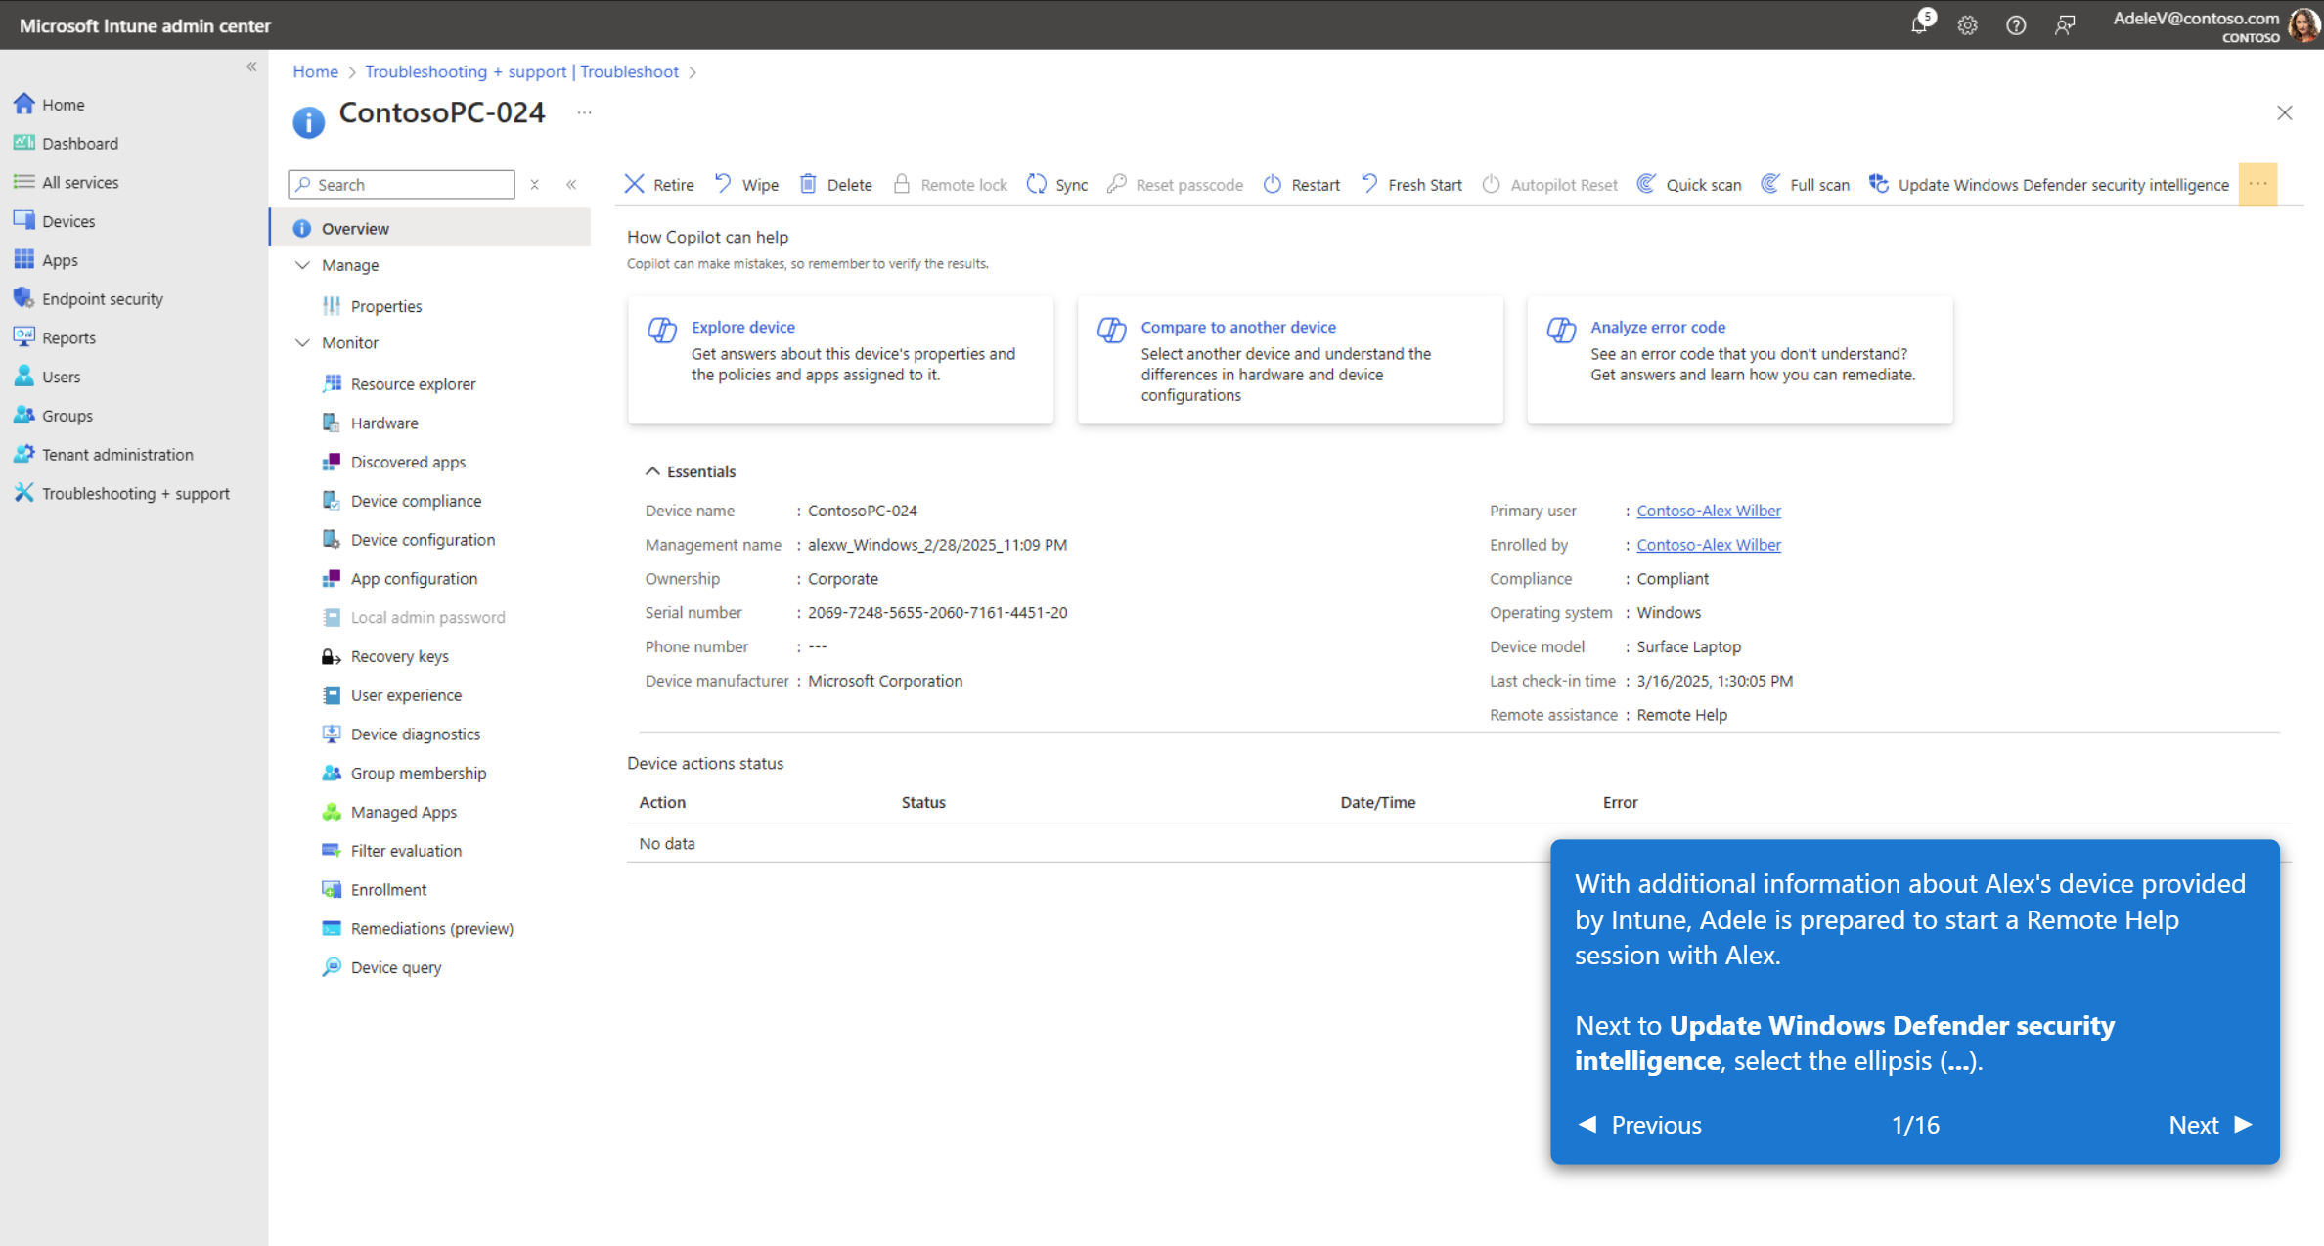This screenshot has width=2324, height=1246.
Task: Open Endpoint security in left navigation
Action: pos(102,299)
